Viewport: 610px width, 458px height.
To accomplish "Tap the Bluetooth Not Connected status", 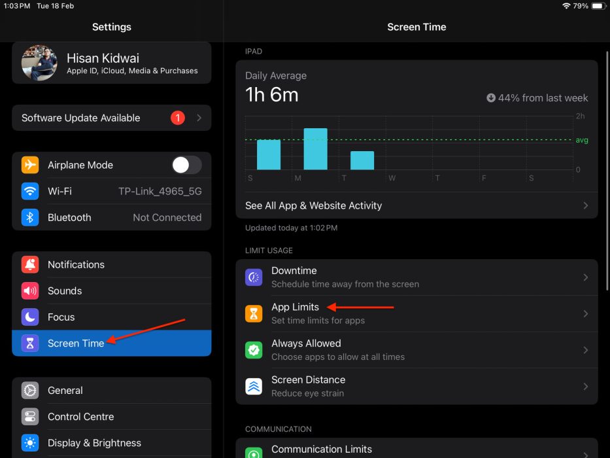I will (167, 217).
